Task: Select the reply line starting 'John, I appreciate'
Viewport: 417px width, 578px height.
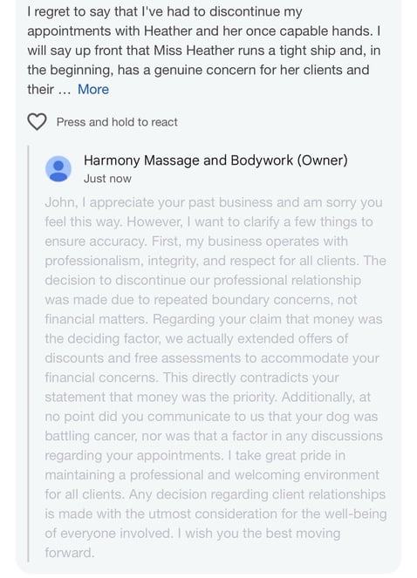Action: click(x=213, y=202)
